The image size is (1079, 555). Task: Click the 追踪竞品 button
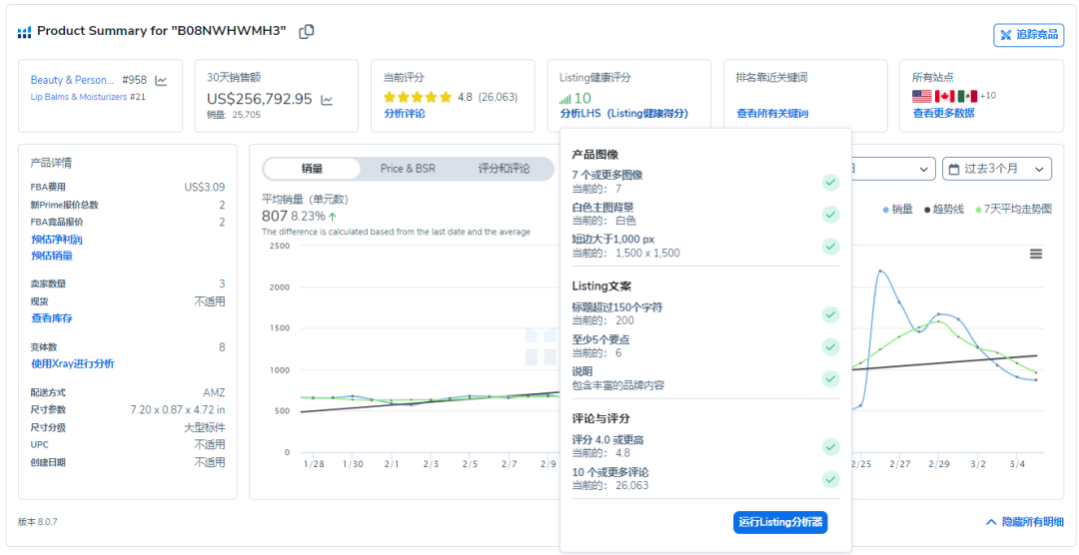1029,34
